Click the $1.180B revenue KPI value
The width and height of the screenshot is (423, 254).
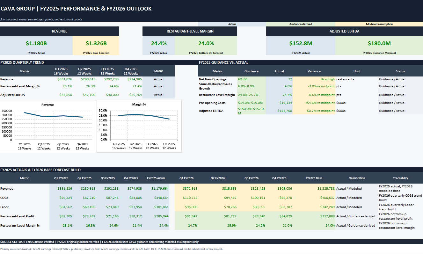pos(36,43)
